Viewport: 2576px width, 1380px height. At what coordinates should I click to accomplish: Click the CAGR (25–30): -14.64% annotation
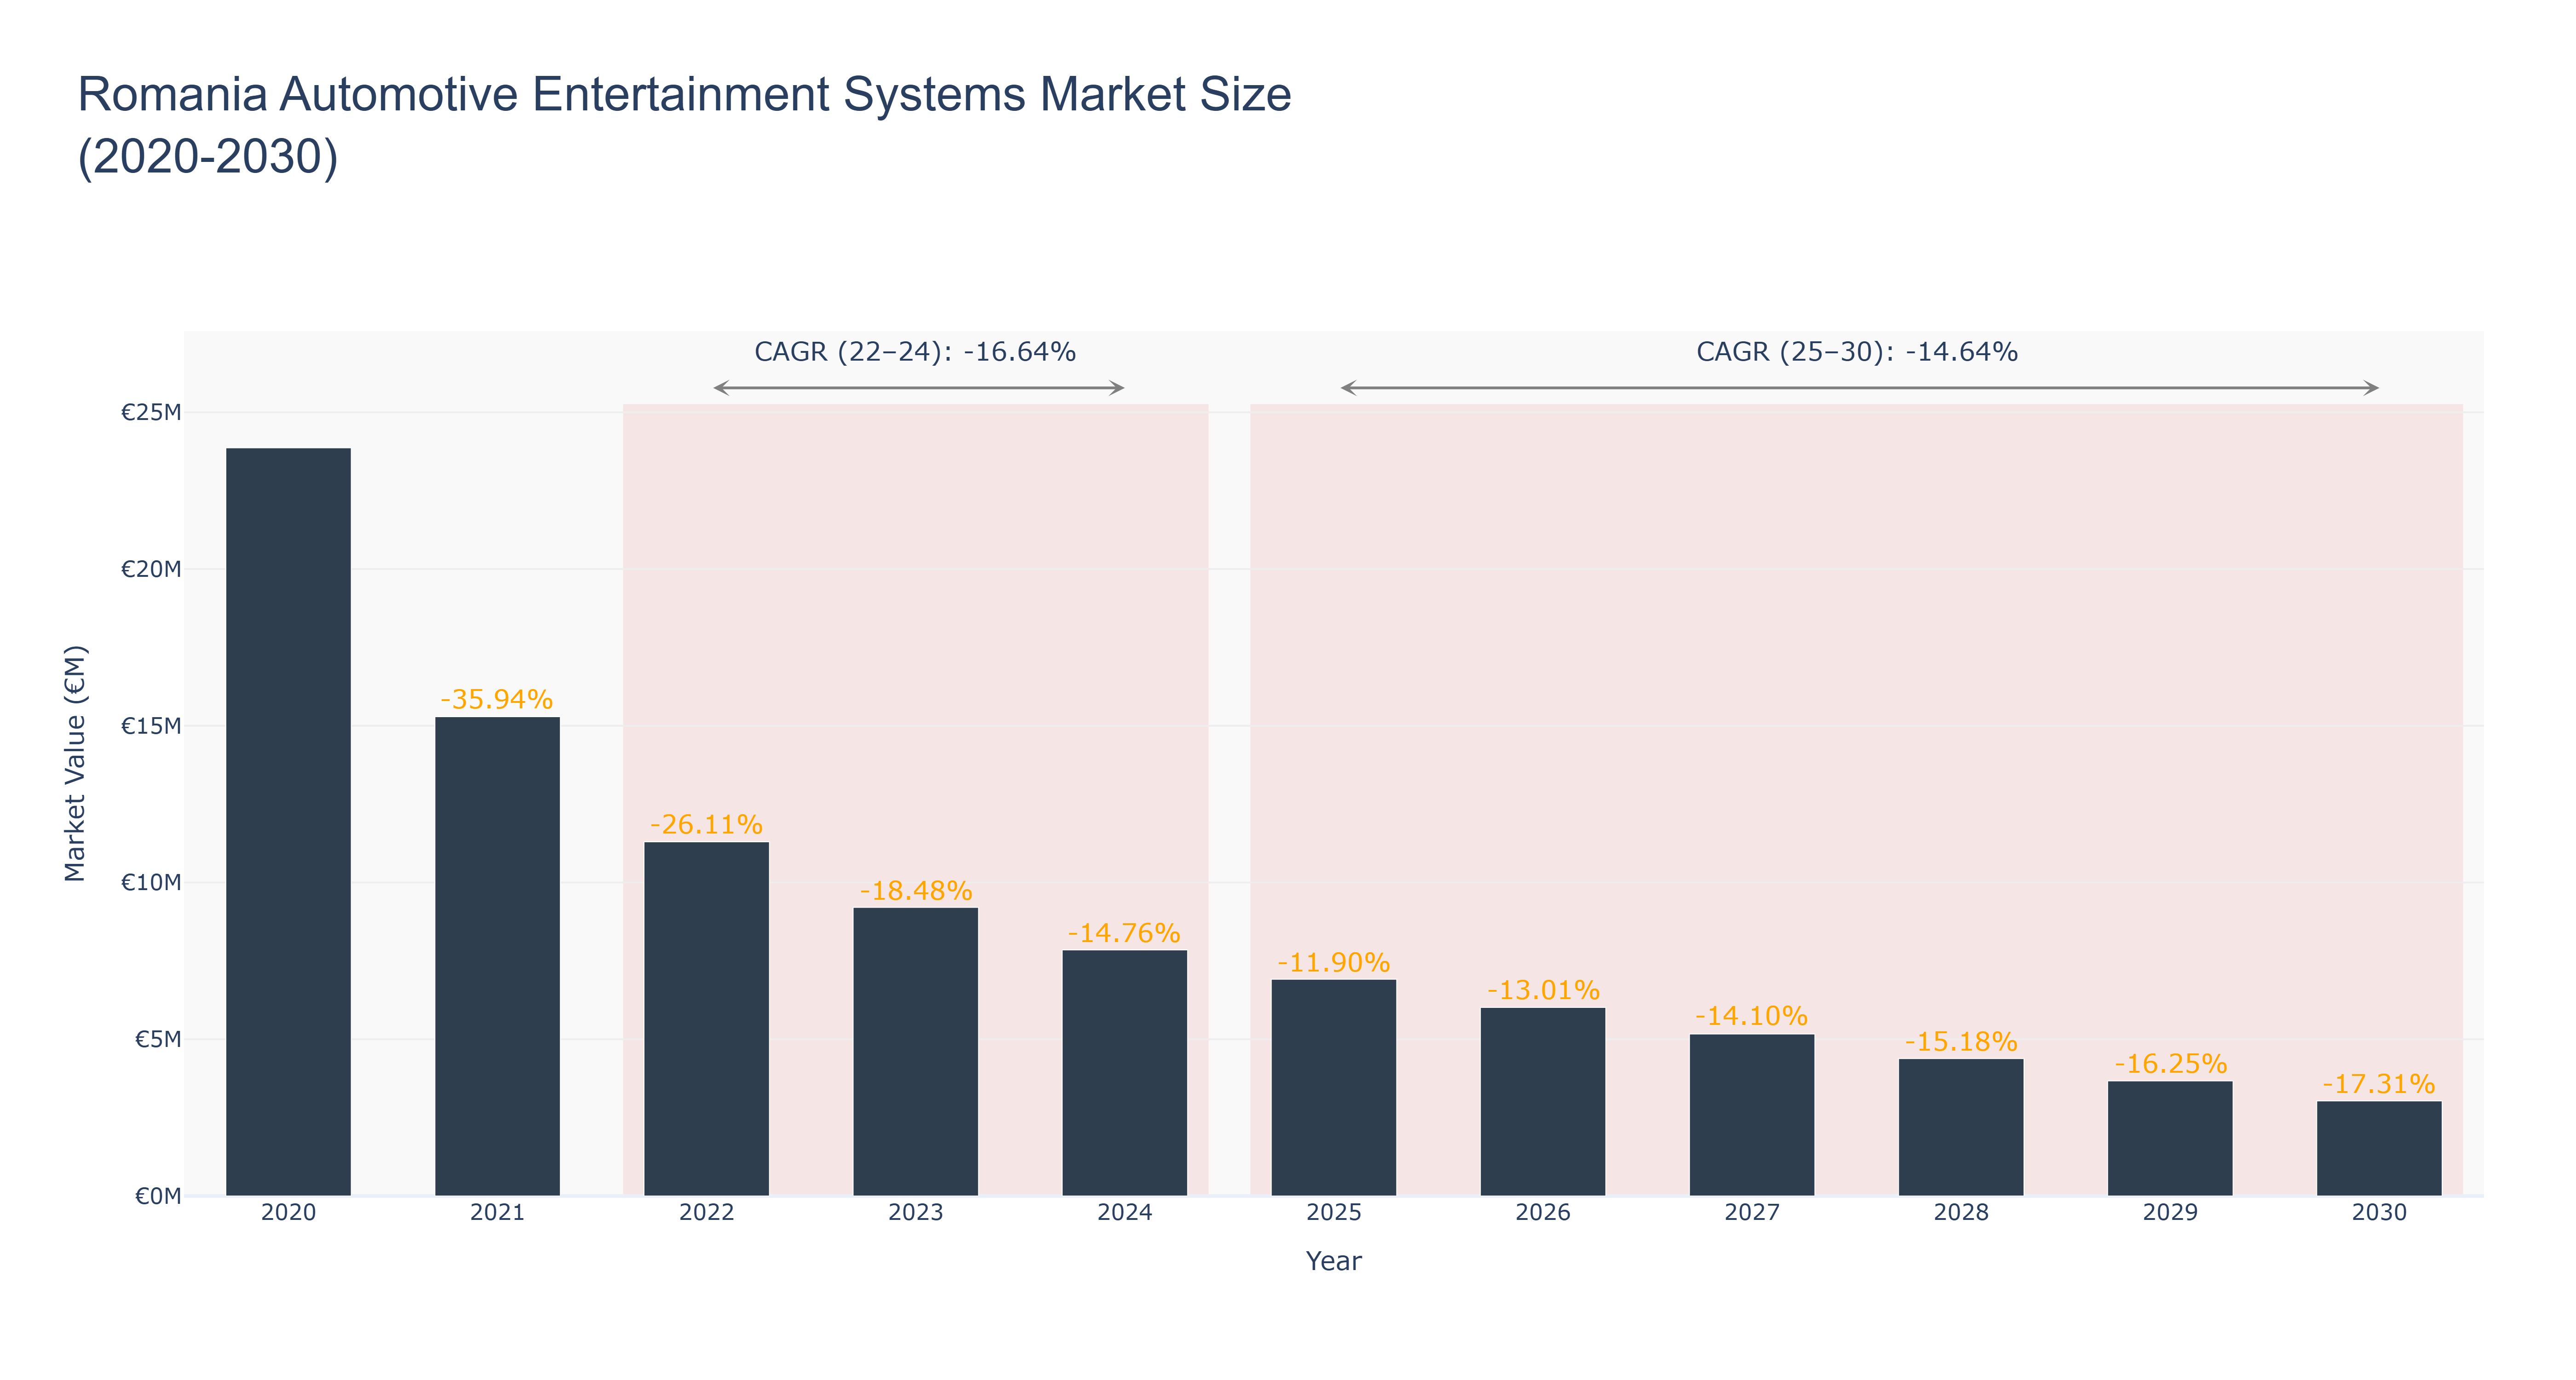(1857, 352)
